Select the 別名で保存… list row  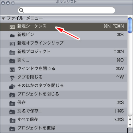(x=64, y=112)
